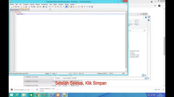Redo the edit via toolbar

(x=40, y=7)
